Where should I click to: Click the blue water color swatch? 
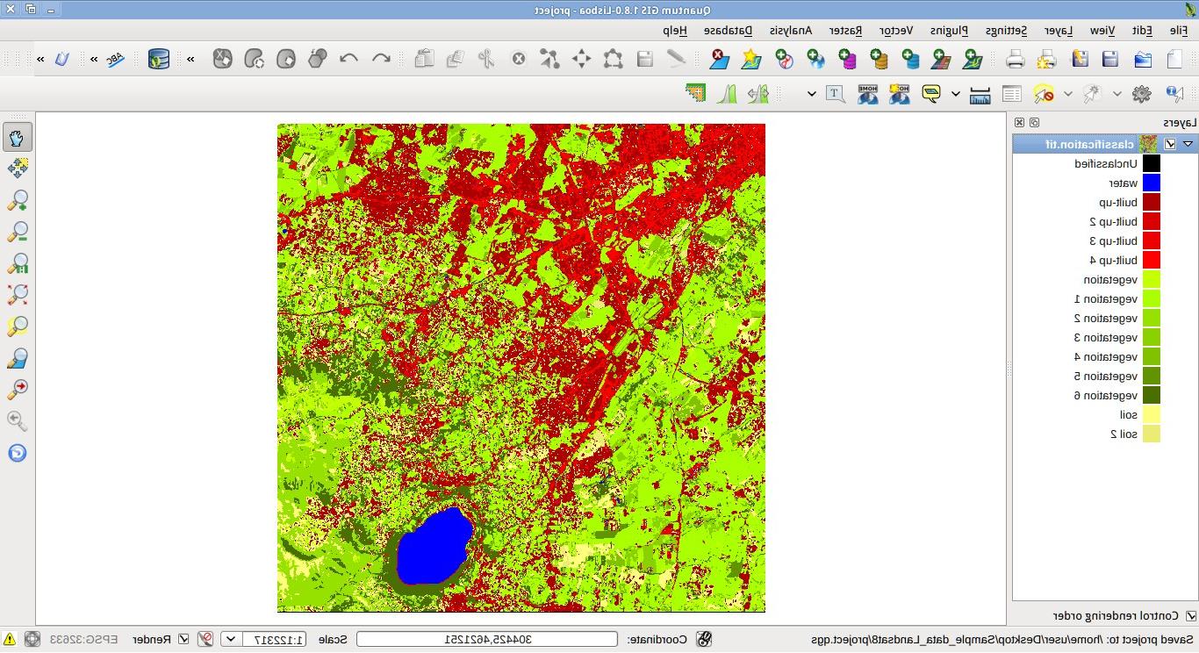(x=1151, y=183)
